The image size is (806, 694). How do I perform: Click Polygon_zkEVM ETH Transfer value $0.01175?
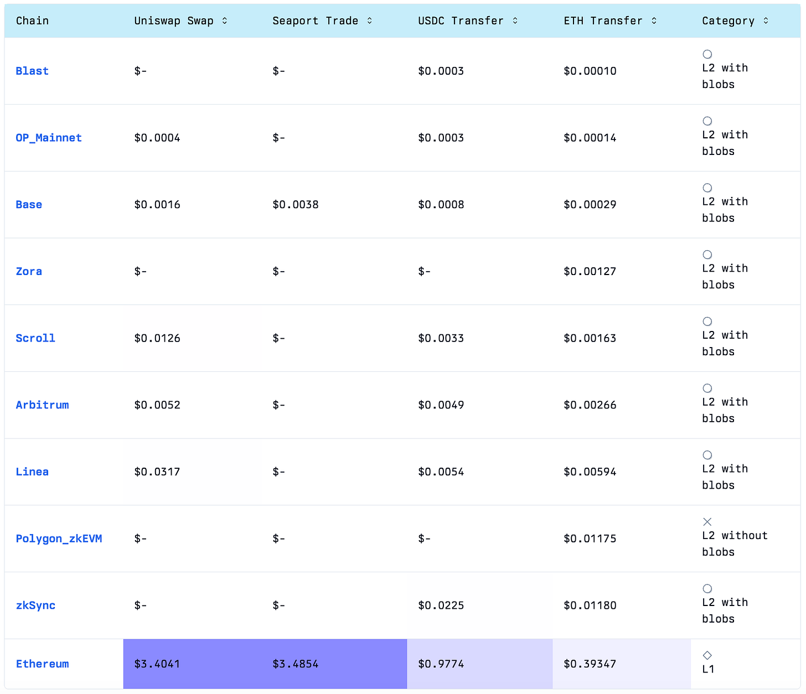(x=590, y=539)
